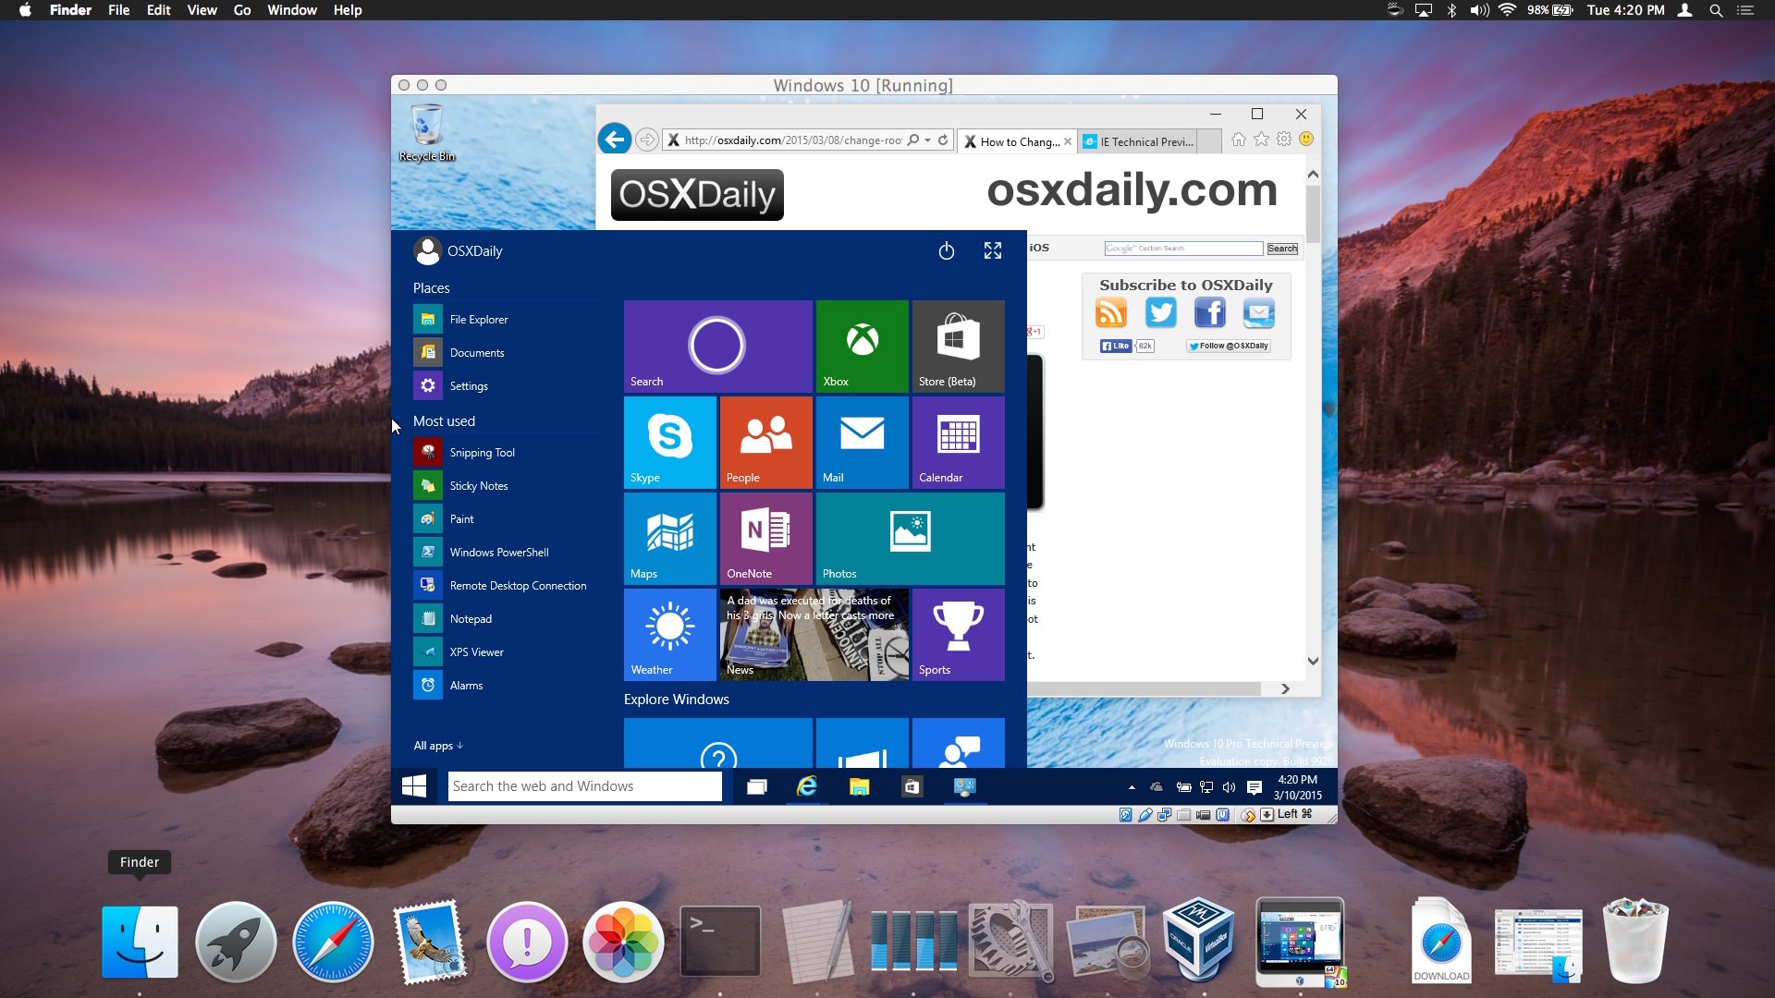Click Search the web and Windows field

click(x=585, y=786)
